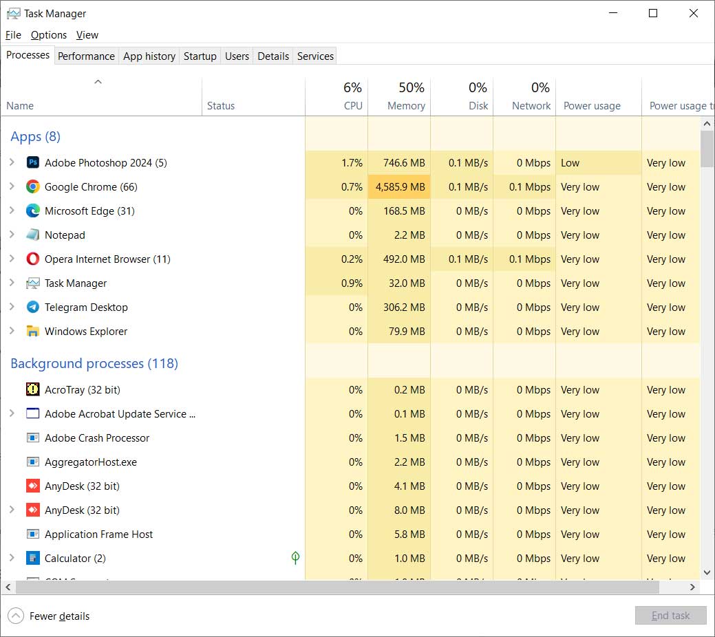Click the Opera Internet Browser icon
Viewport: 715px width, 637px height.
coord(32,259)
